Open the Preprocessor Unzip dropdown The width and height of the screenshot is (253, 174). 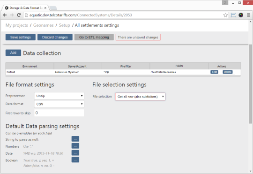(x=59, y=96)
